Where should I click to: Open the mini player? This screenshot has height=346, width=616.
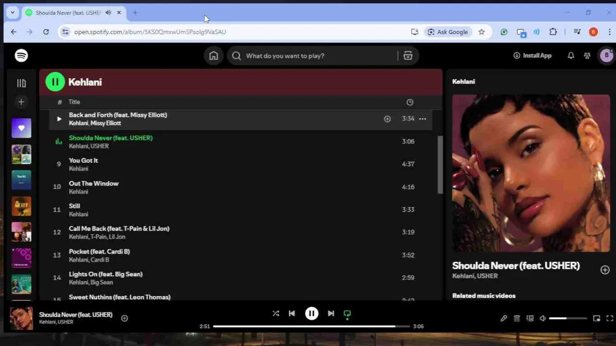[x=597, y=318]
